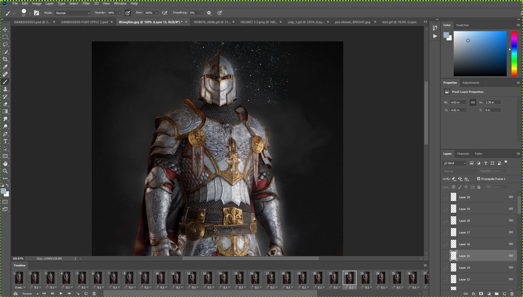Open the brush Mode dropdown
Image resolution: width=523 pixels, height=297 pixels.
tap(73, 13)
